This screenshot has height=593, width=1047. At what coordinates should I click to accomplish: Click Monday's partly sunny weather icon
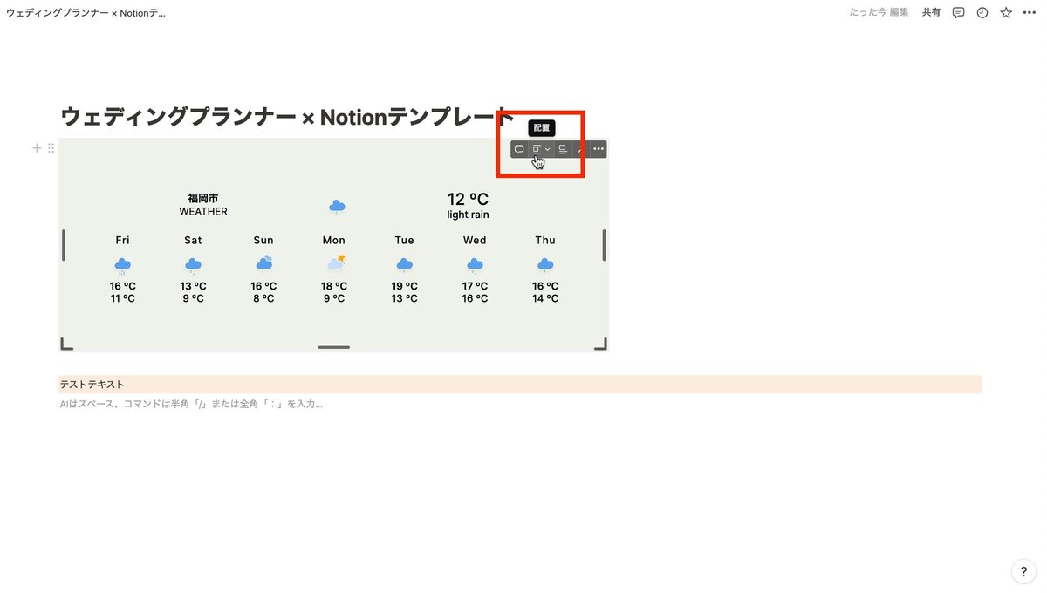point(335,262)
